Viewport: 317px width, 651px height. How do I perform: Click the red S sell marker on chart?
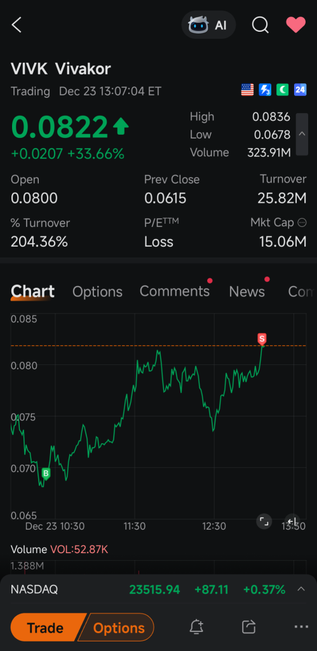tap(262, 339)
